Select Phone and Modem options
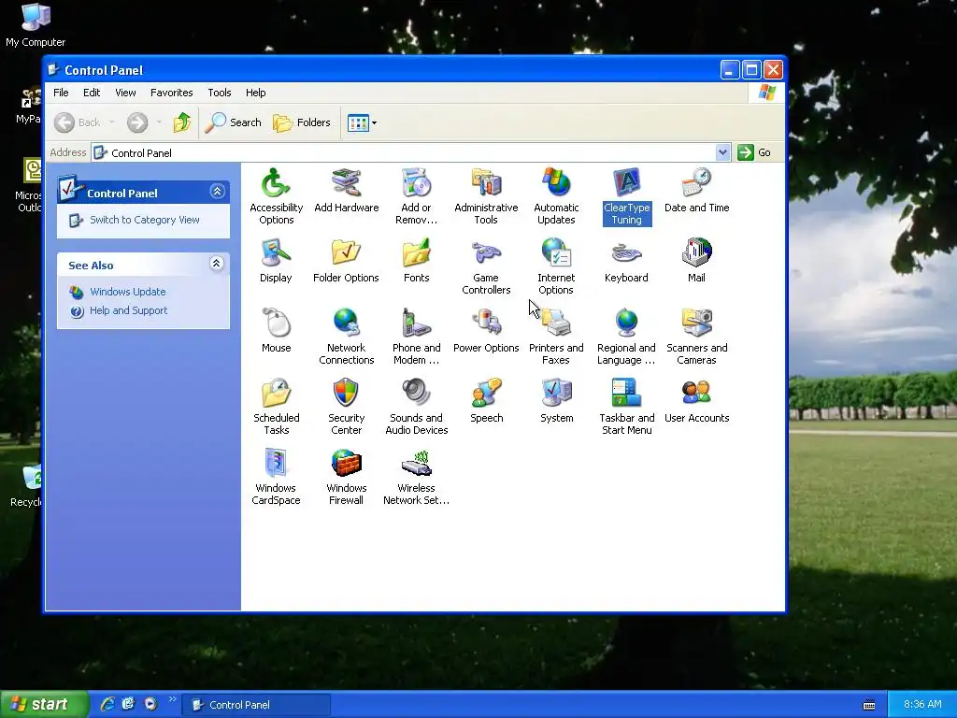Screen dimensions: 957x718 [x=416, y=336]
